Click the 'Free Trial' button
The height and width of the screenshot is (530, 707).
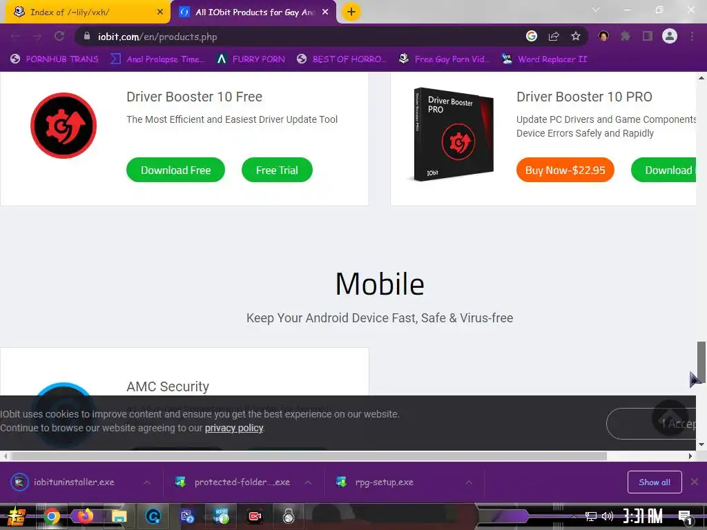pos(277,170)
